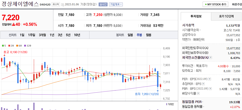Select the 1일 line chart period
The width and height of the screenshot is (242, 110).
coord(22,35)
